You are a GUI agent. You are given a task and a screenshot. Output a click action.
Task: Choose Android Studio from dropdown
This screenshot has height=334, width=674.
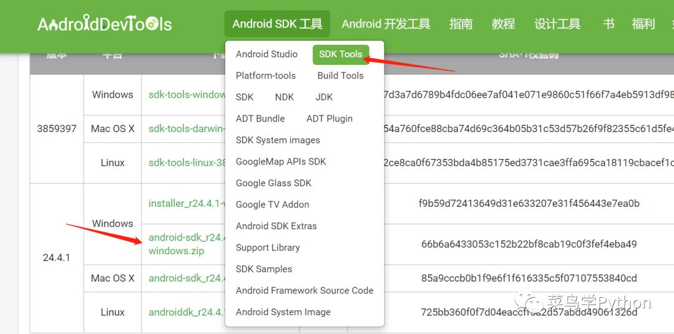point(266,54)
